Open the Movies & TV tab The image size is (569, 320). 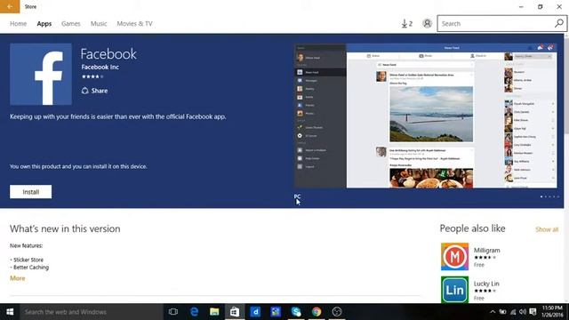pos(134,24)
